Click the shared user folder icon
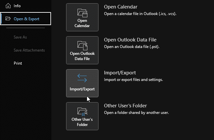This screenshot has height=140, width=214. point(82,111)
